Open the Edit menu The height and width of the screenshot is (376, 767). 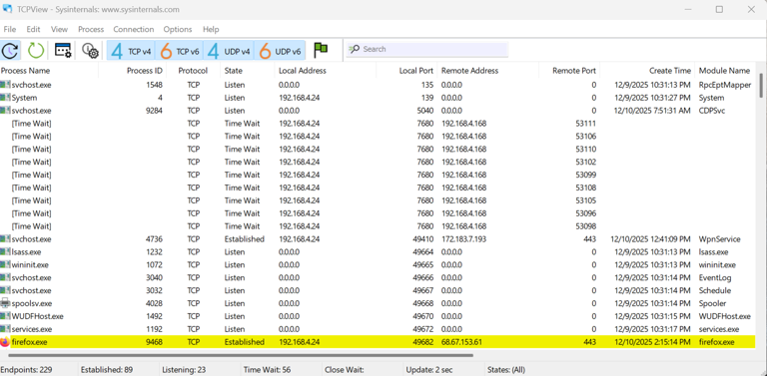point(33,29)
